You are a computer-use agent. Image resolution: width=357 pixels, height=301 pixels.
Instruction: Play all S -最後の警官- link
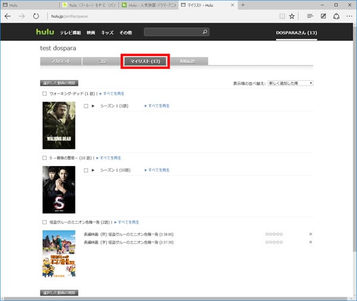coord(109,158)
